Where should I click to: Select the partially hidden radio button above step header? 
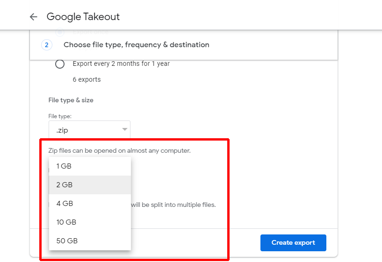tap(60, 32)
